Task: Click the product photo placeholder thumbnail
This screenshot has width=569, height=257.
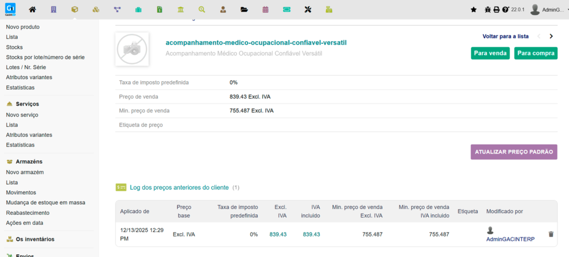Action: [132, 49]
